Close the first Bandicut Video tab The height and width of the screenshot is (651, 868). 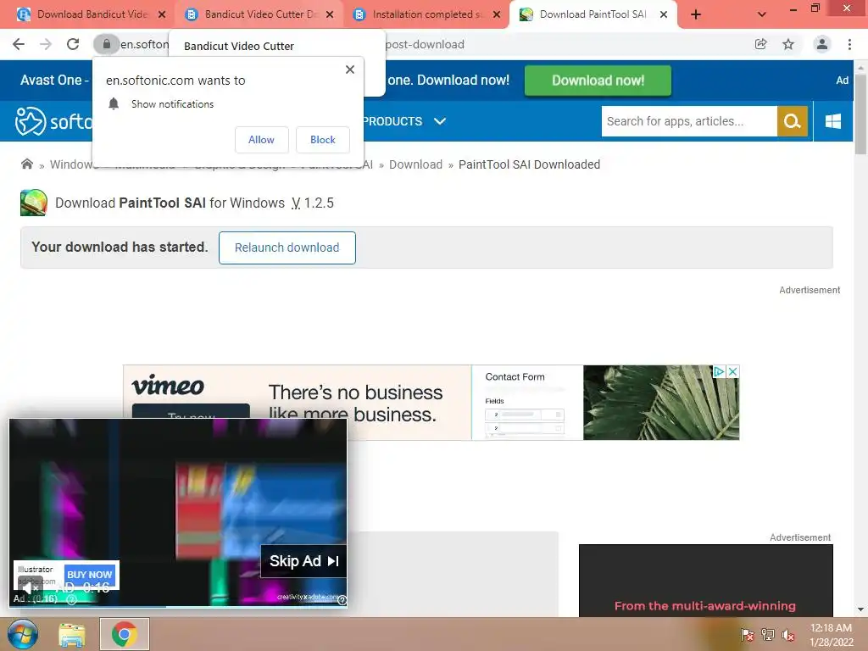coord(162,15)
